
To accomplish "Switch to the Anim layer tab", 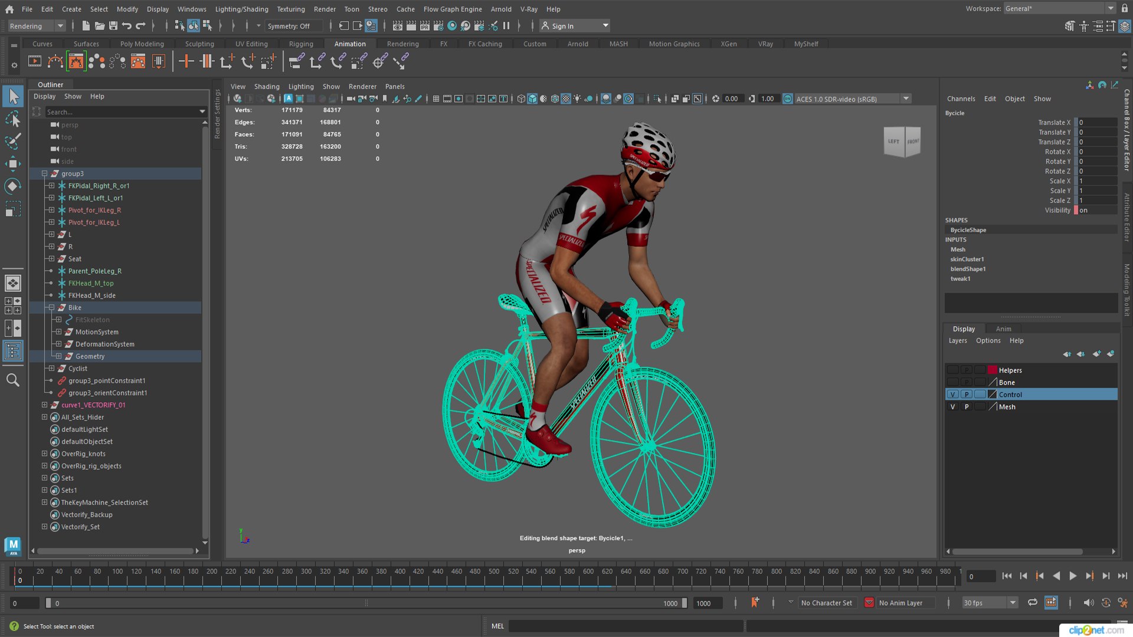I will [1003, 329].
